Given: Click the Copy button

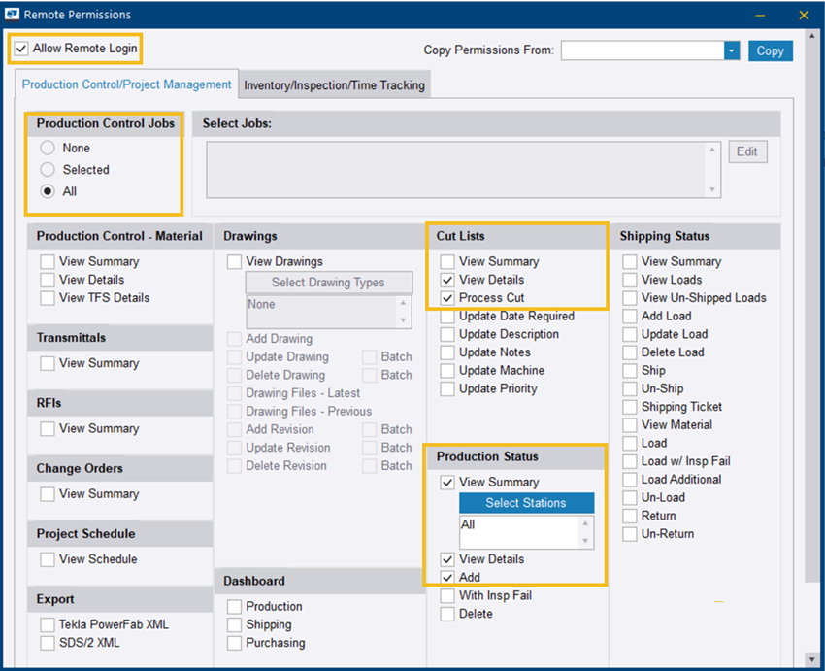Looking at the screenshot, I should (x=770, y=50).
